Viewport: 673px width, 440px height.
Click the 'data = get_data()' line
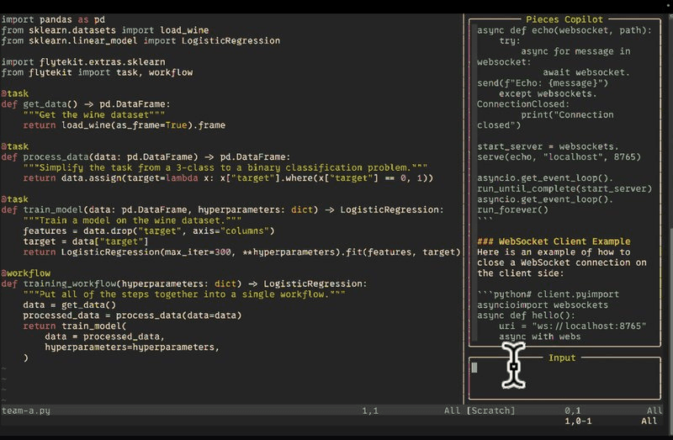pos(70,305)
